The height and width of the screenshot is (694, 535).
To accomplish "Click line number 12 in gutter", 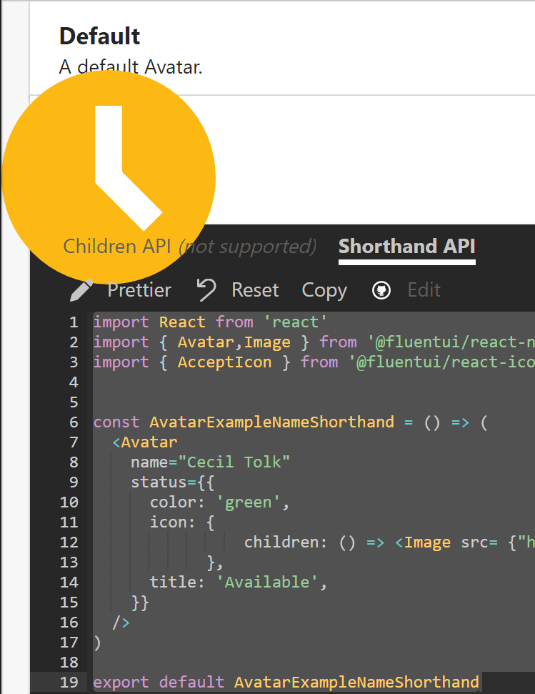I will pyautogui.click(x=69, y=542).
